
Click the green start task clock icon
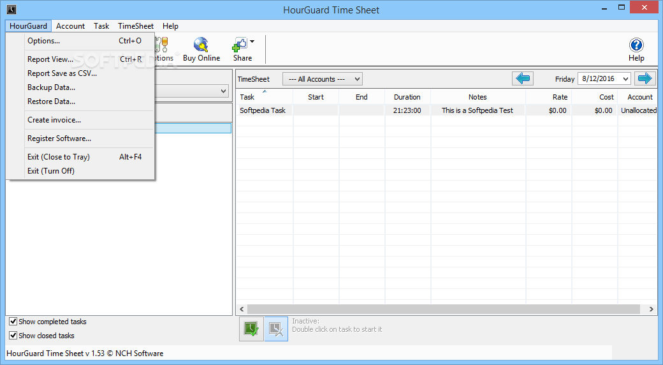(x=251, y=329)
